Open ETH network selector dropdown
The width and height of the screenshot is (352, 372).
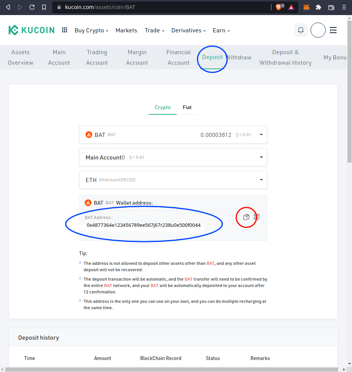point(173,180)
